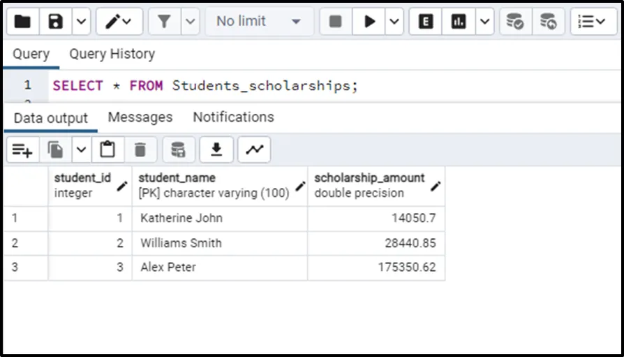
Task: Click the Add row icon
Action: click(22, 150)
